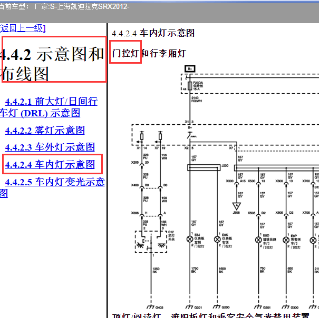Click the E8P 乘客侧车门门控灯 lamp symbol

(286, 240)
